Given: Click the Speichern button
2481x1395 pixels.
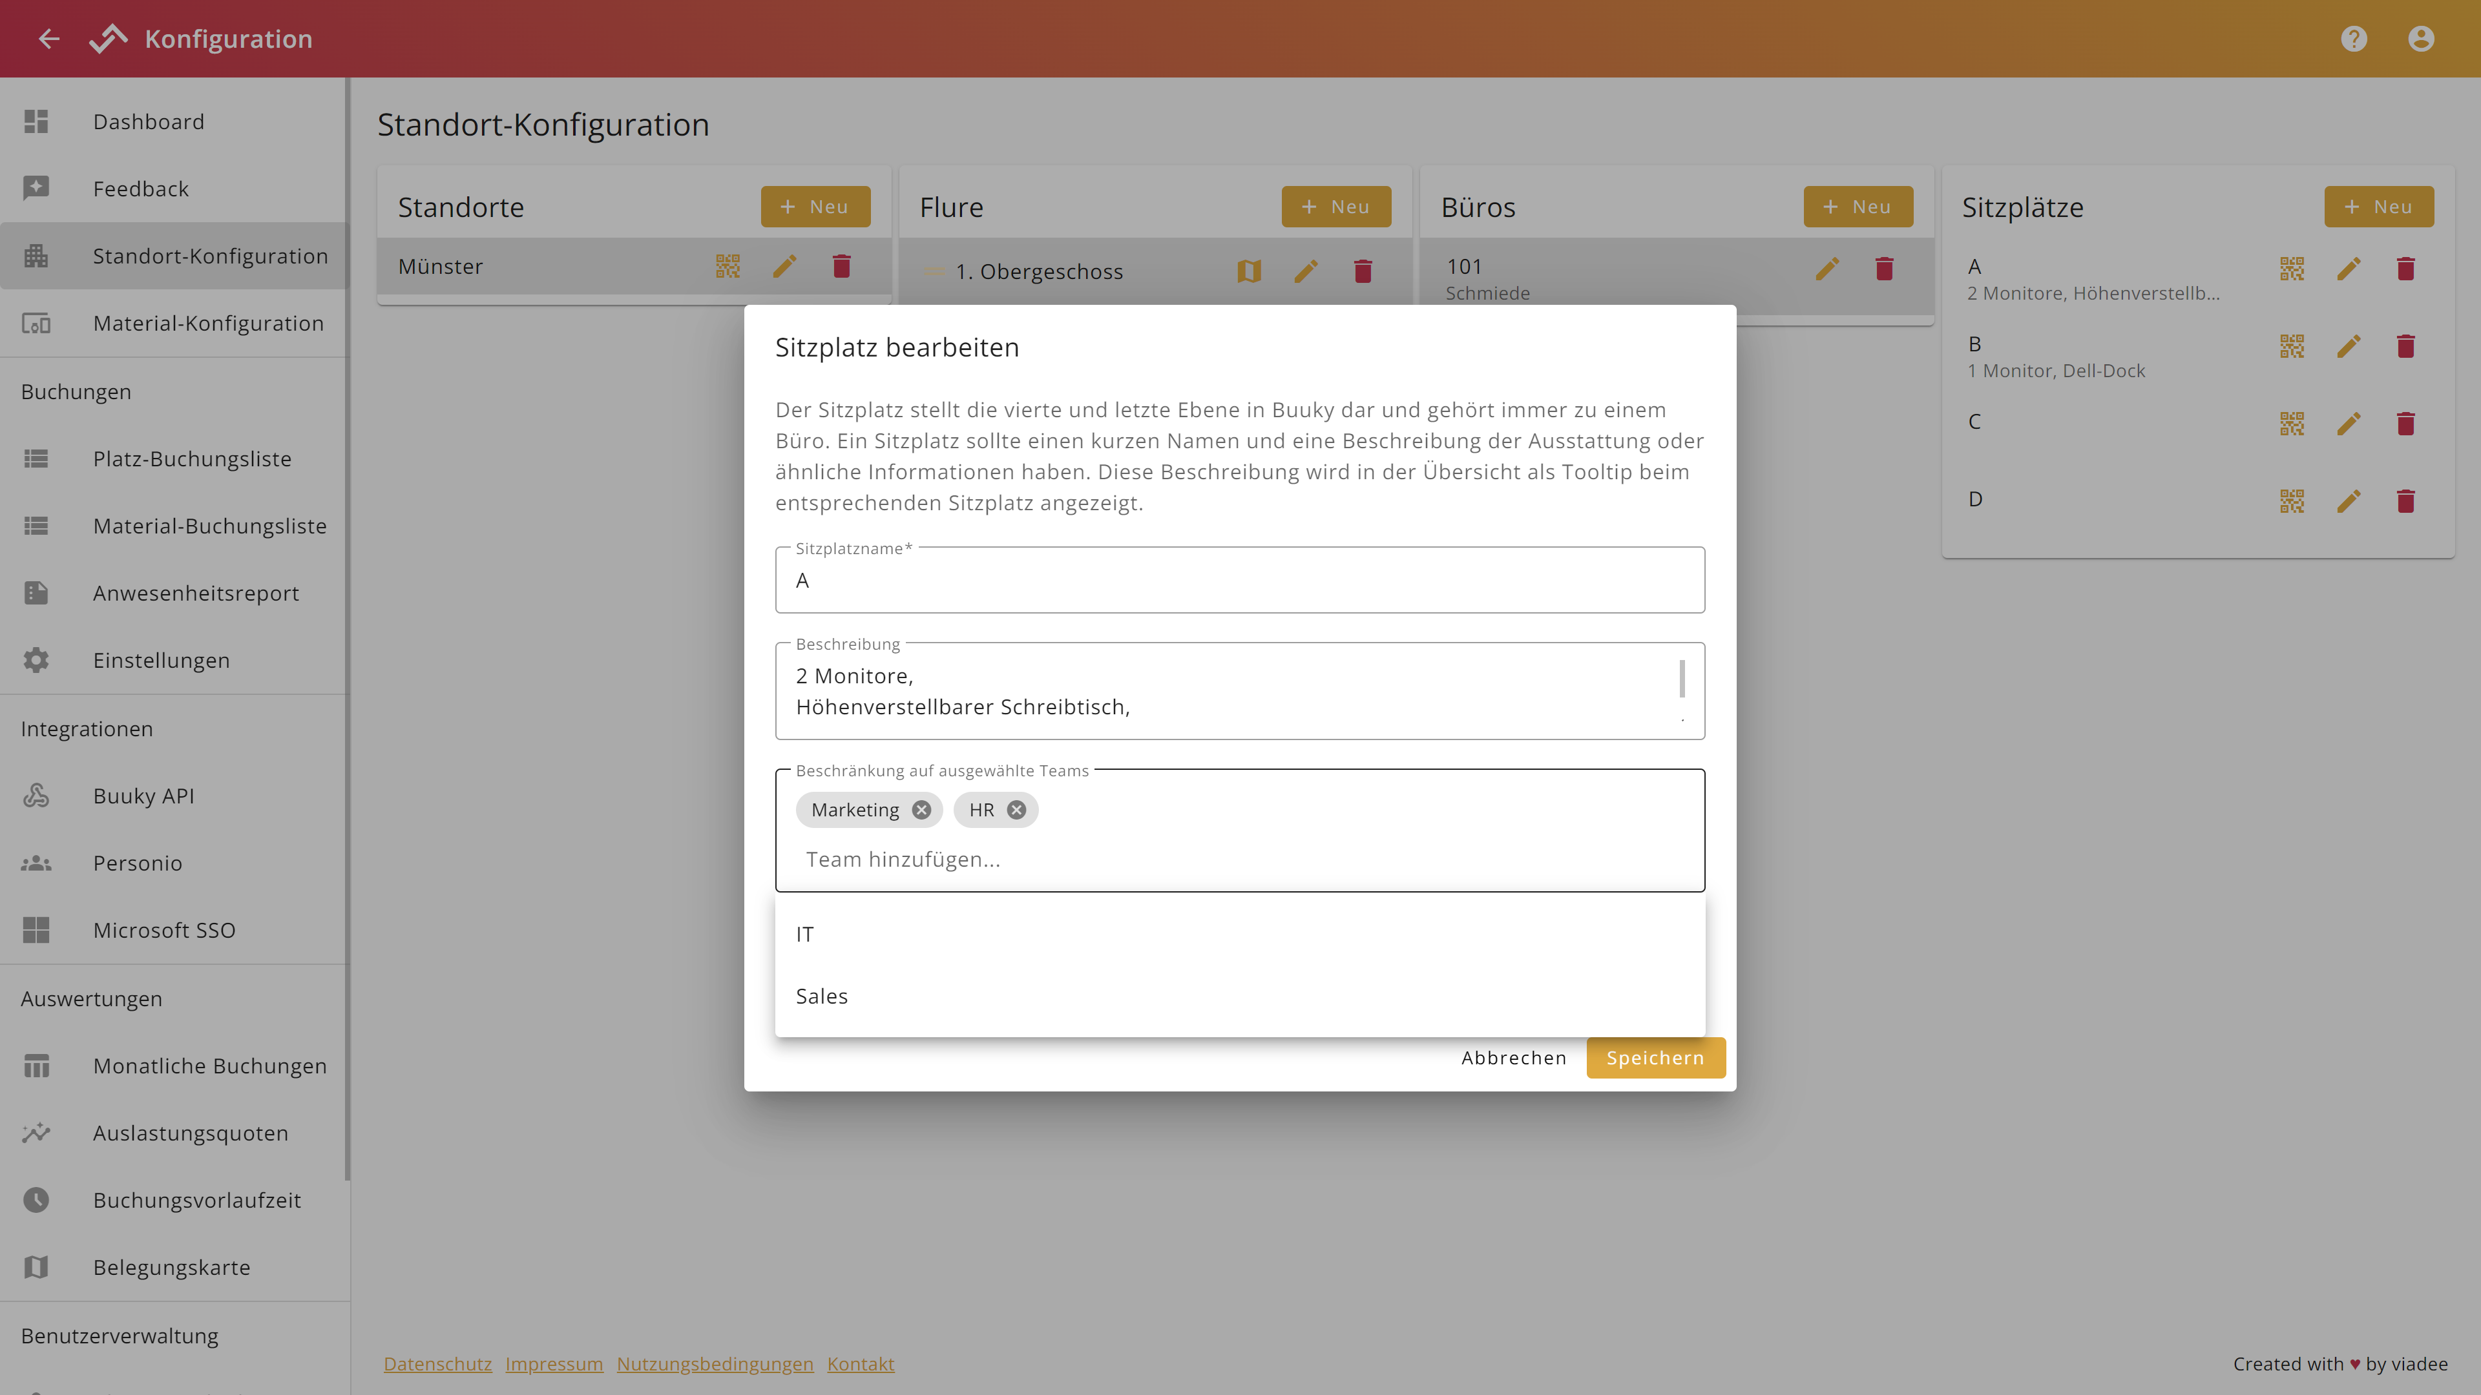Looking at the screenshot, I should 1655,1058.
